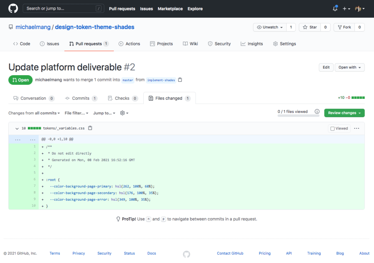The image size is (374, 263).
Task: Mark the file as Viewed
Action: (x=339, y=128)
